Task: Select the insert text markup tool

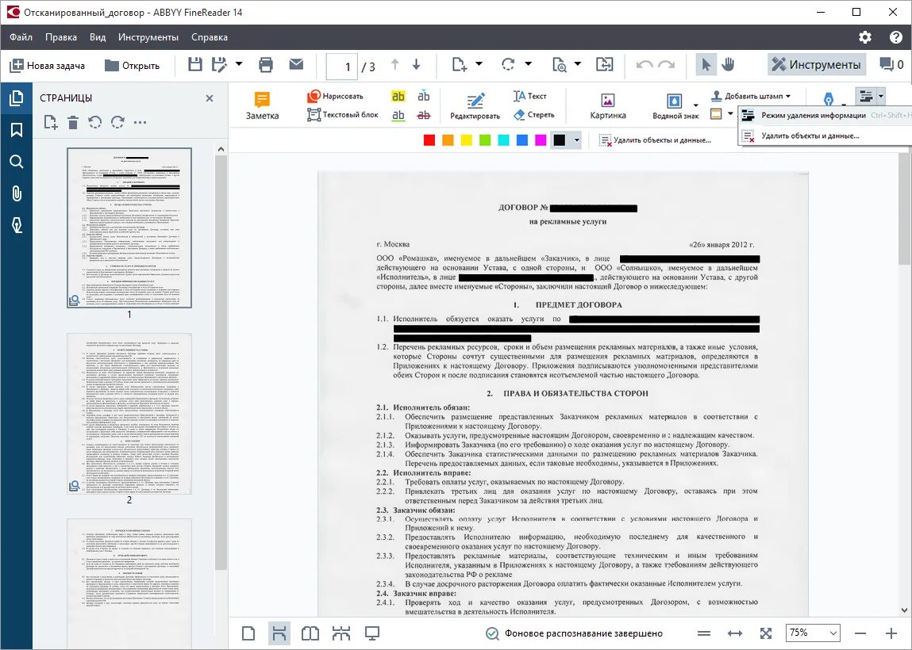Action: [x=424, y=97]
